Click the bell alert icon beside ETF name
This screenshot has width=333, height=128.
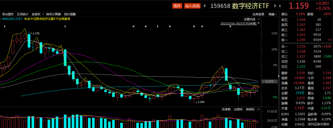(280, 6)
